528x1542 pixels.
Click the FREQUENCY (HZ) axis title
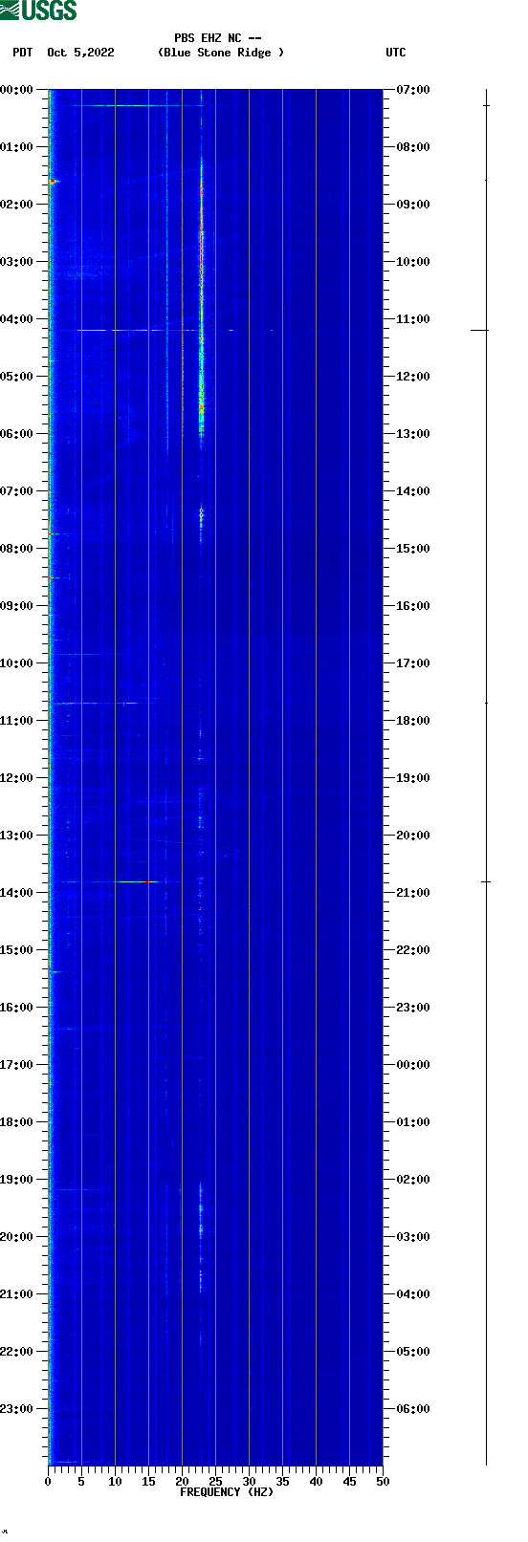tap(227, 1492)
